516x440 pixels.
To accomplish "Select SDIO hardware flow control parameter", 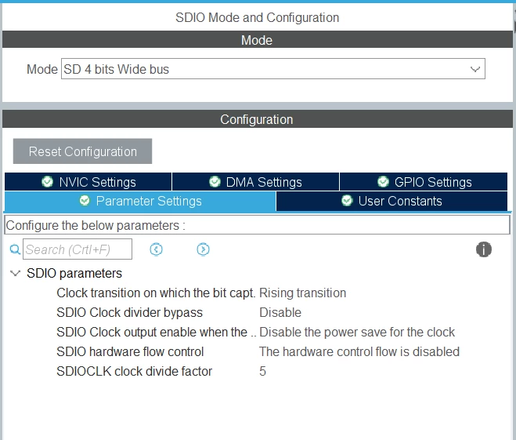I will click(x=130, y=351).
